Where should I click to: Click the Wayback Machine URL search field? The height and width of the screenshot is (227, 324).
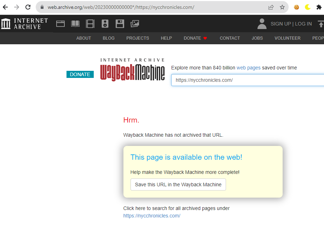click(x=248, y=80)
